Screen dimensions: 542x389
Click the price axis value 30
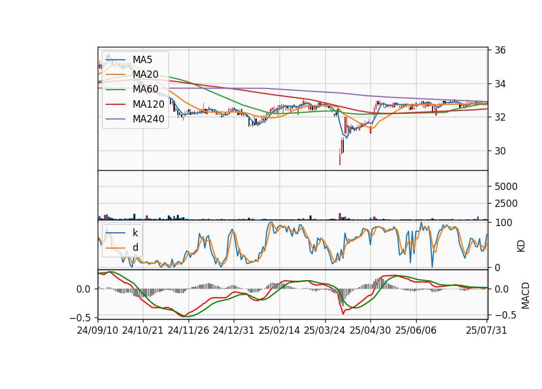pos(500,151)
